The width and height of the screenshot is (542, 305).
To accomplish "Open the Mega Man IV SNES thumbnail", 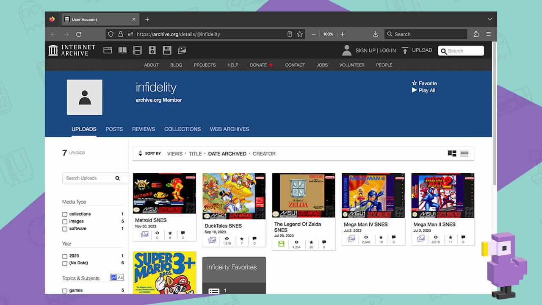I will (373, 195).
